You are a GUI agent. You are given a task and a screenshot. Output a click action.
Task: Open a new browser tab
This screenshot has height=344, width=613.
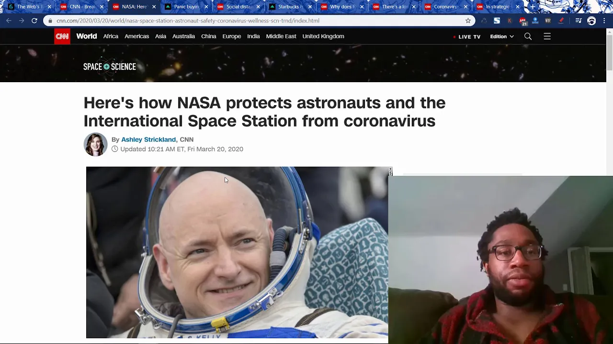532,7
